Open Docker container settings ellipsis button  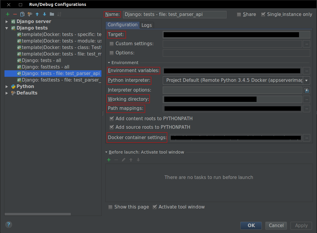coord(307,138)
